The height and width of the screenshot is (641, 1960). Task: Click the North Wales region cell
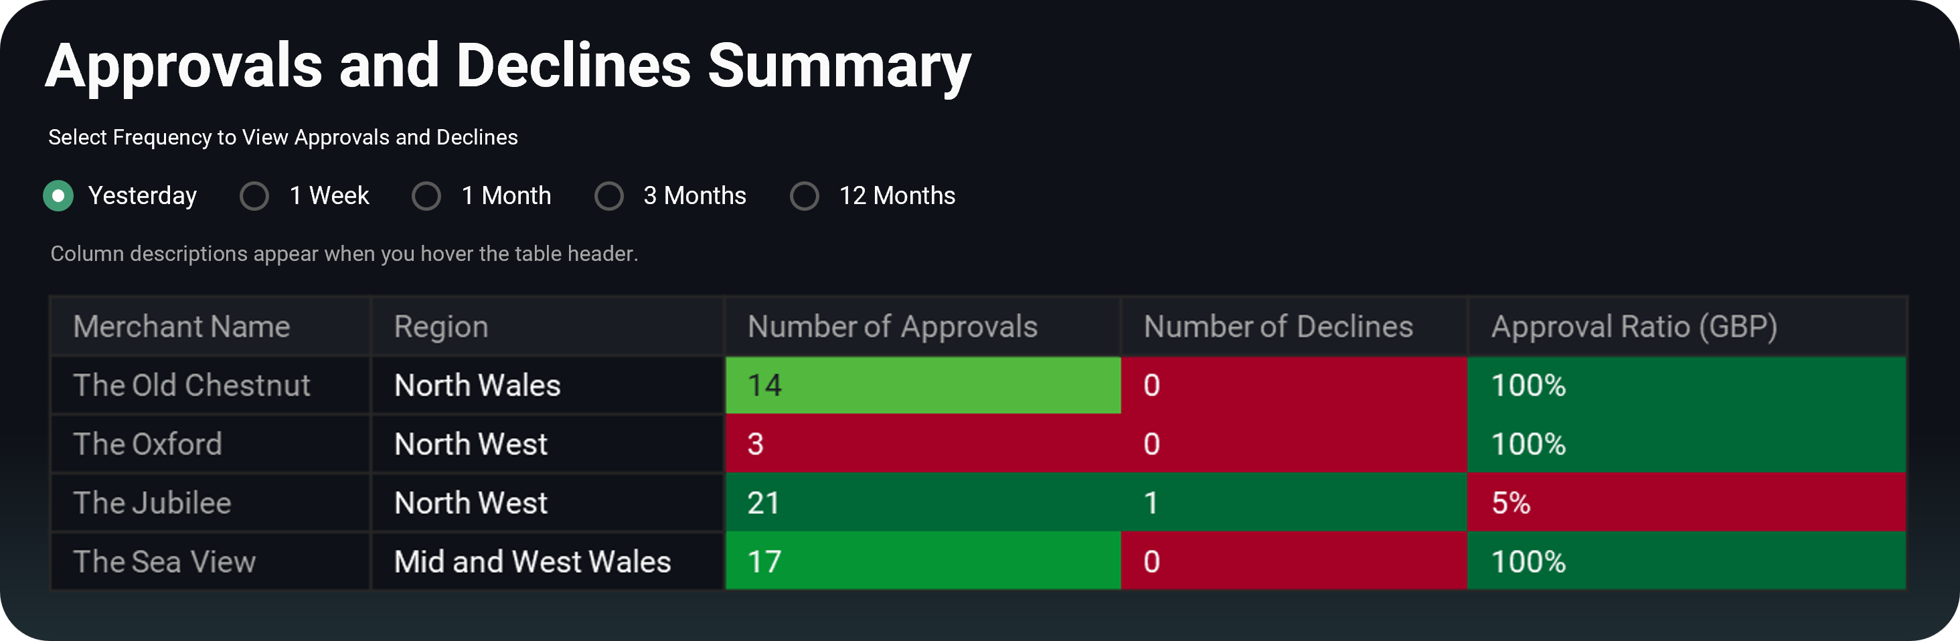pyautogui.click(x=477, y=385)
